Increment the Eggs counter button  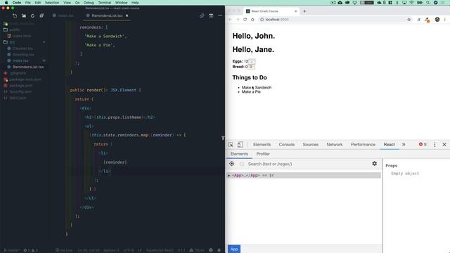coord(252,61)
